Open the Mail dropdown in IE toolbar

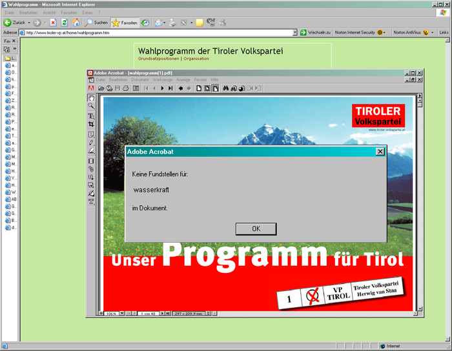pyautogui.click(x=164, y=23)
